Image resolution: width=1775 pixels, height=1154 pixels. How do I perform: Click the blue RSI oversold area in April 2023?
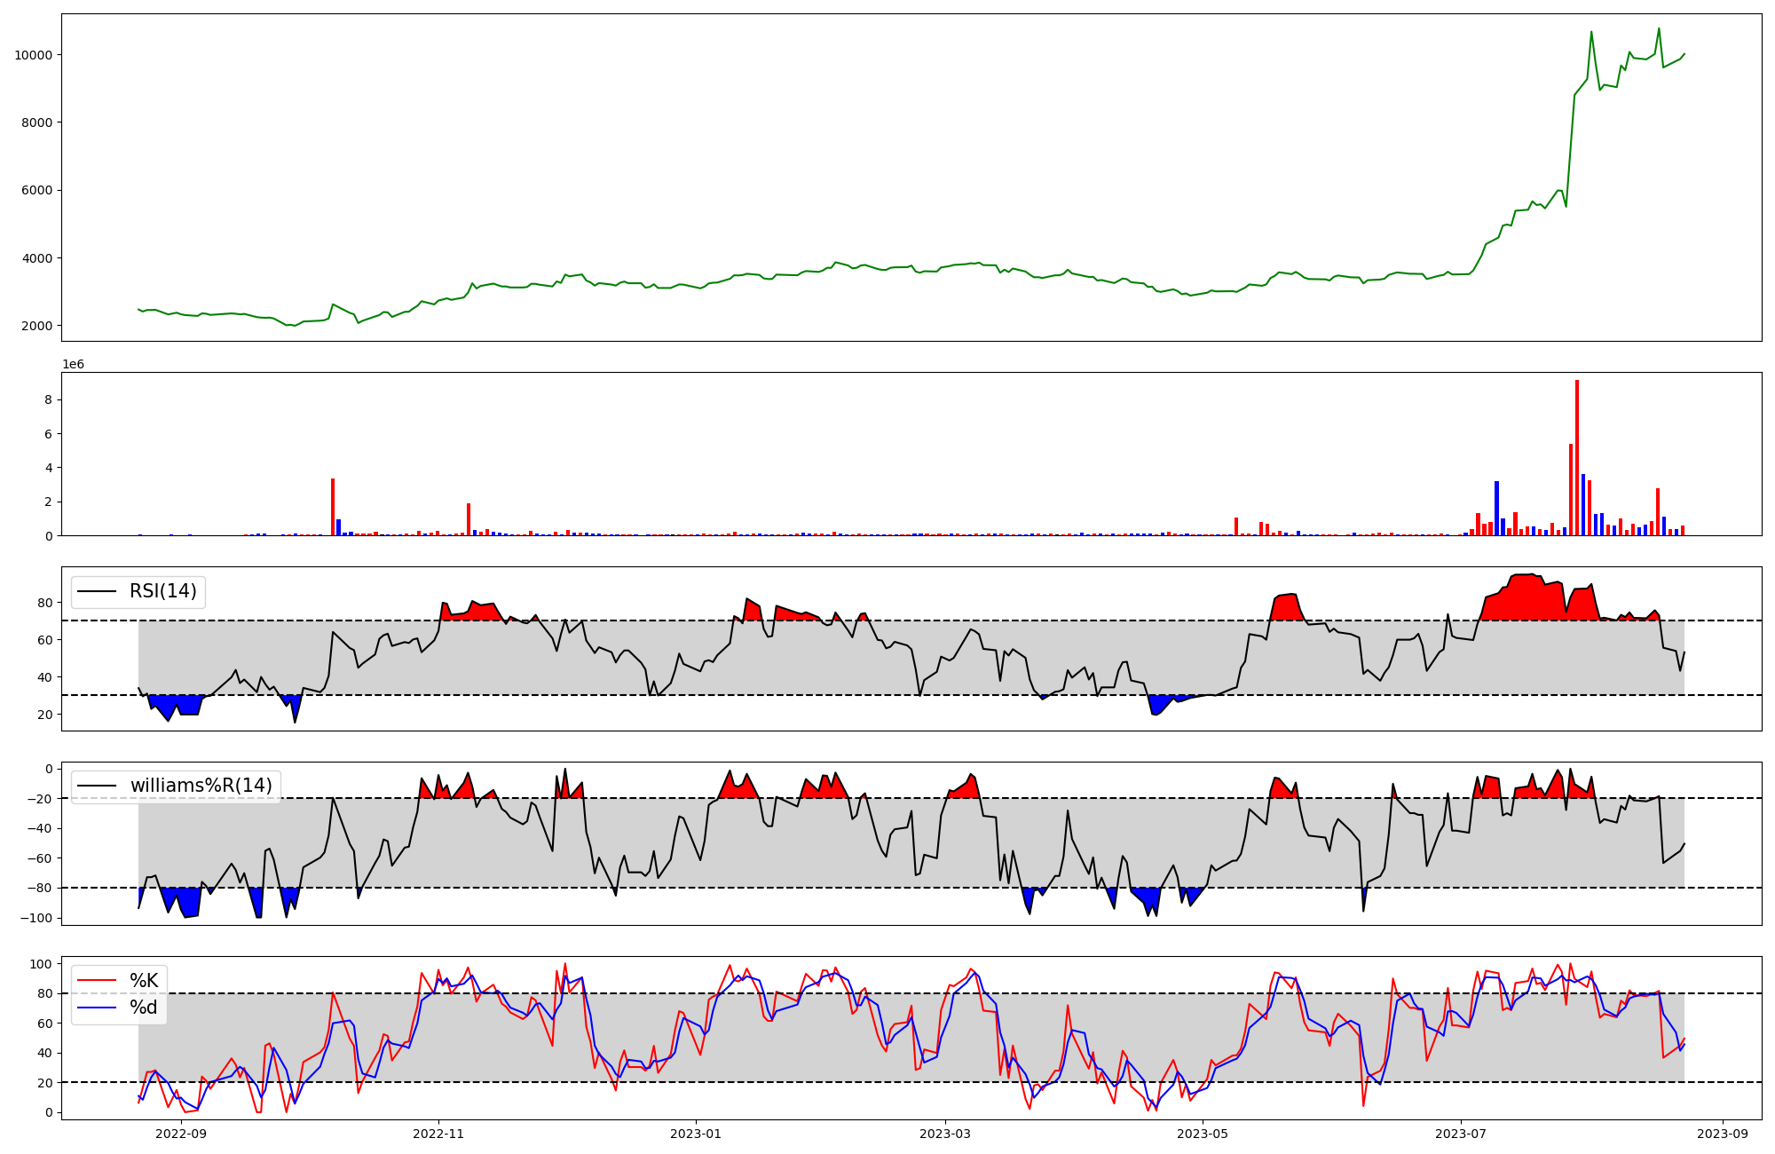tap(1156, 704)
